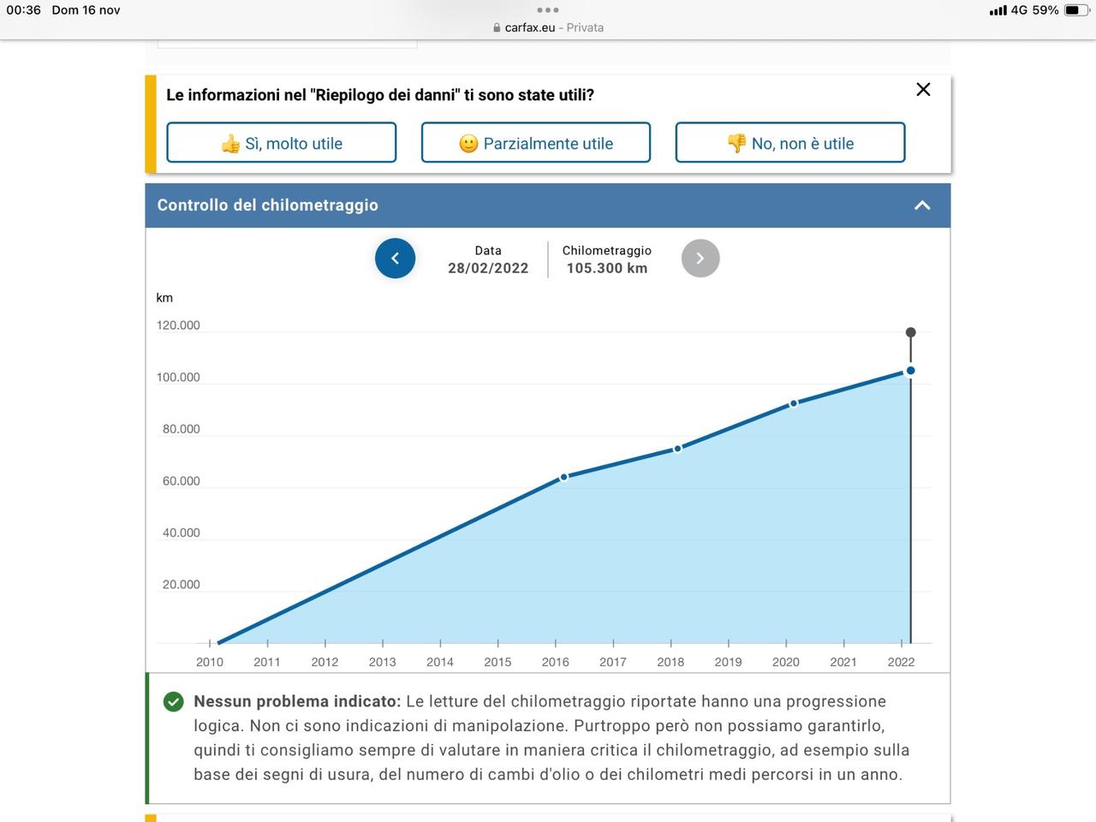The height and width of the screenshot is (822, 1096).
Task: Collapse the Controllo del chilometraggio section chevron
Action: click(x=921, y=205)
